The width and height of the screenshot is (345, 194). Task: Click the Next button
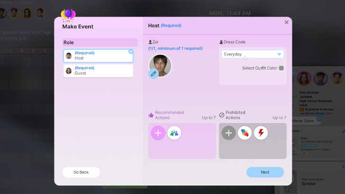(265, 172)
